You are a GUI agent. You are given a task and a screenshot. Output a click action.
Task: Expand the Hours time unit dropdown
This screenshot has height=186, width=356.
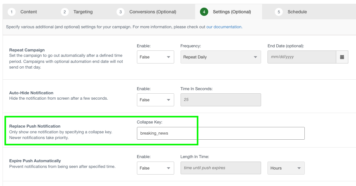[286, 168]
